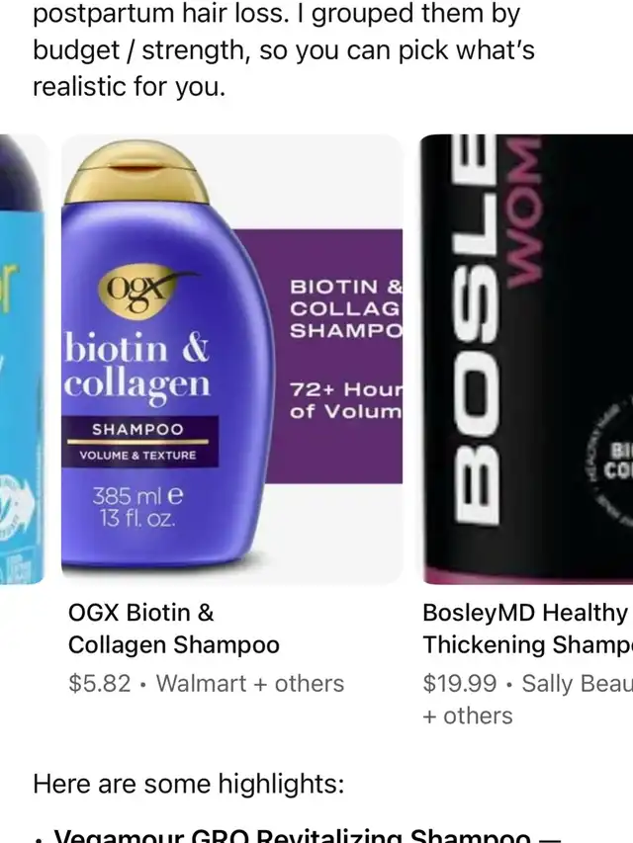Open the OGX shampoo bottle product image
633x843 pixels.
(x=232, y=359)
